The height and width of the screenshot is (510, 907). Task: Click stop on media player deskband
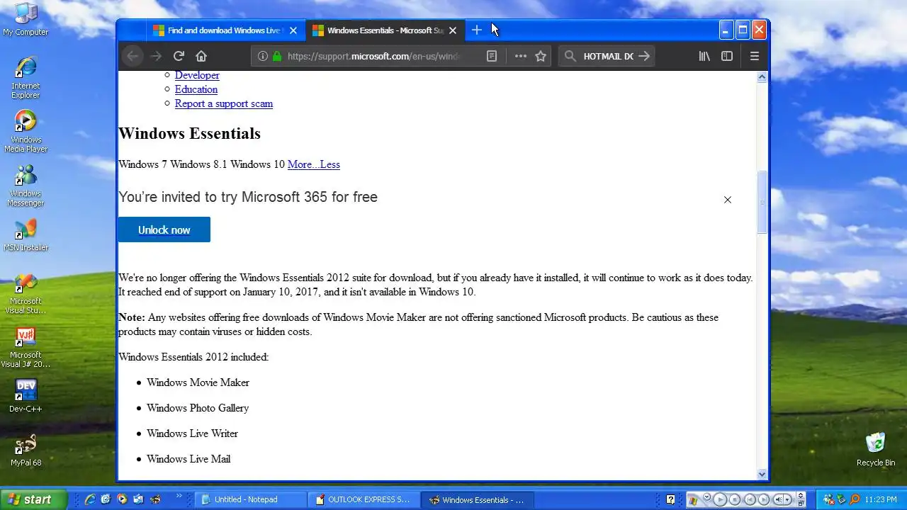[x=735, y=499]
